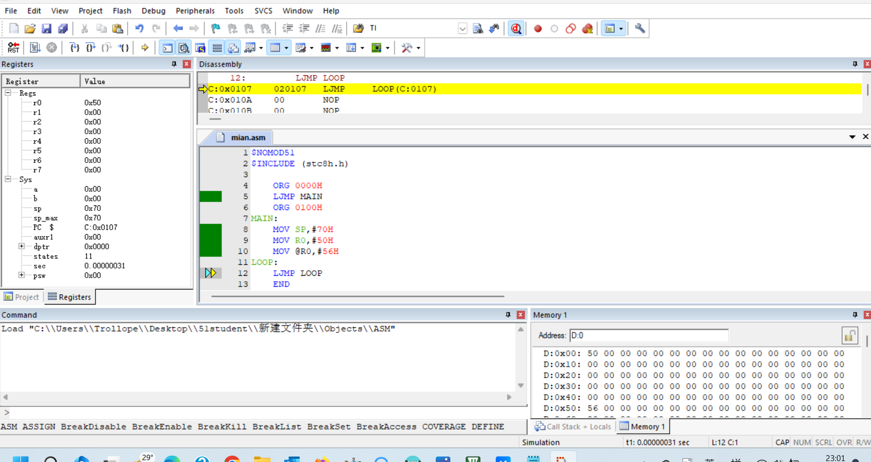Toggle the Command Window toolbar button

click(x=167, y=47)
